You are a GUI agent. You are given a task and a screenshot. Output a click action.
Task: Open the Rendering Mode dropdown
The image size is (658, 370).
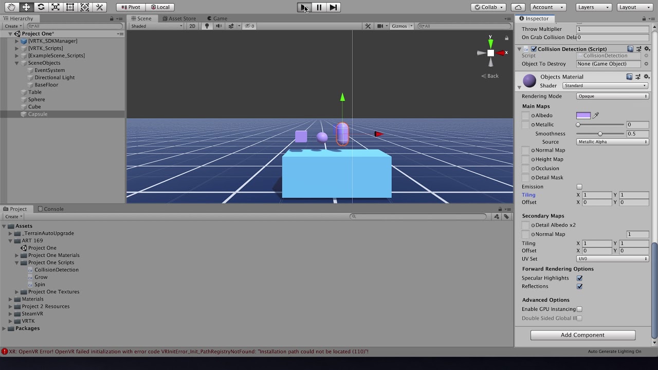pos(612,96)
